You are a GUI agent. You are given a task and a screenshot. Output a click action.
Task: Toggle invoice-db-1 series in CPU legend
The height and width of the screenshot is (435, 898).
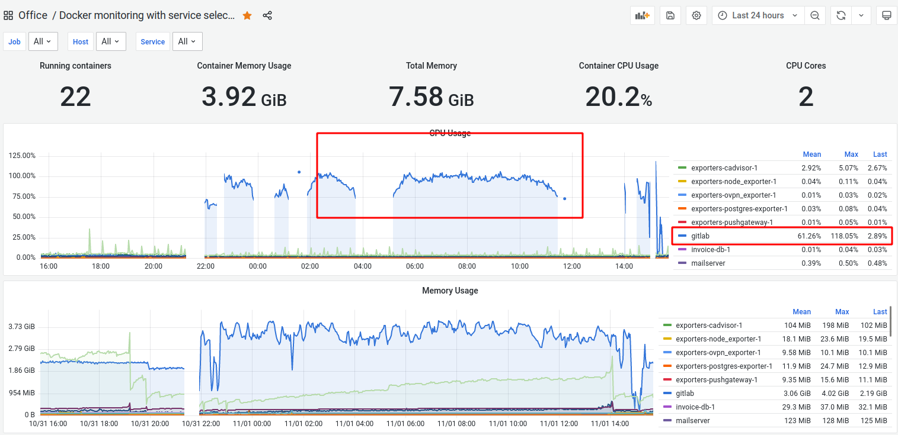[x=711, y=249]
